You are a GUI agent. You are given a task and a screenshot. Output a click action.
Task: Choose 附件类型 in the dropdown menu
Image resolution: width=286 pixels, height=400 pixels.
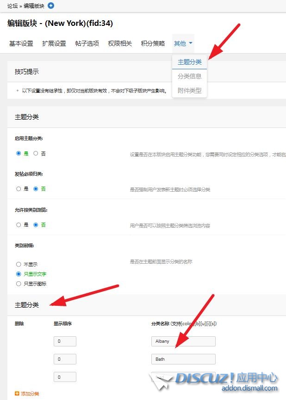(x=190, y=91)
